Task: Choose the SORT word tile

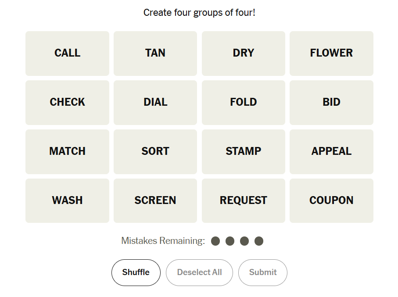Action: (155, 151)
